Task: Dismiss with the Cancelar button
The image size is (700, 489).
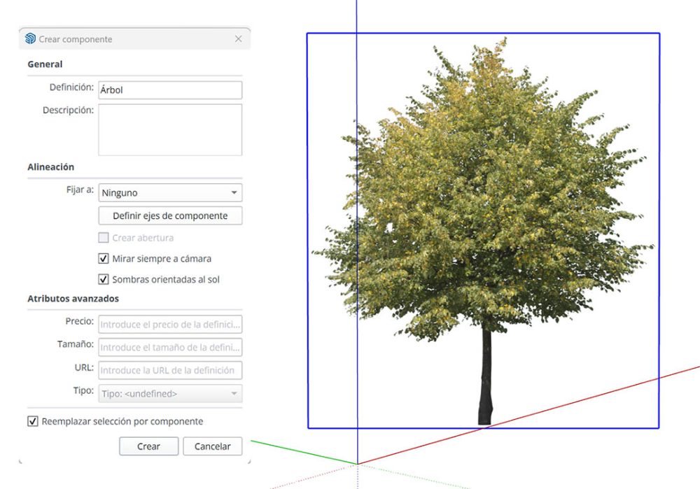Action: point(212,446)
